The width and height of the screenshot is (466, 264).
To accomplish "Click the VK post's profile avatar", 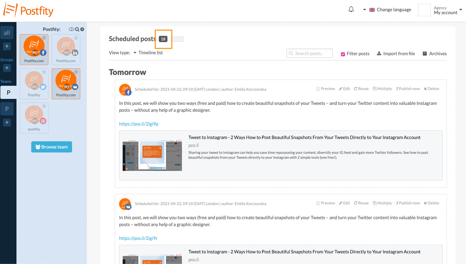I will pos(125,204).
